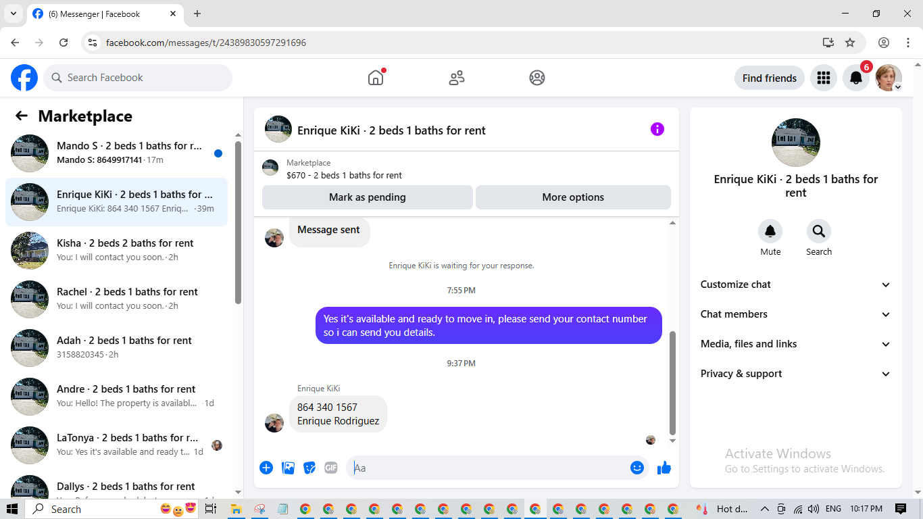The height and width of the screenshot is (519, 923).
Task: Attach a file using the photo icon
Action: (289, 468)
